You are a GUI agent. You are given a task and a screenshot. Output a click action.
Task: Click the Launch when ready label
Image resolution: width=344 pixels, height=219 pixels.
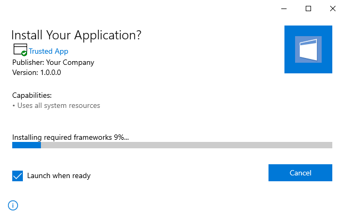59,176
